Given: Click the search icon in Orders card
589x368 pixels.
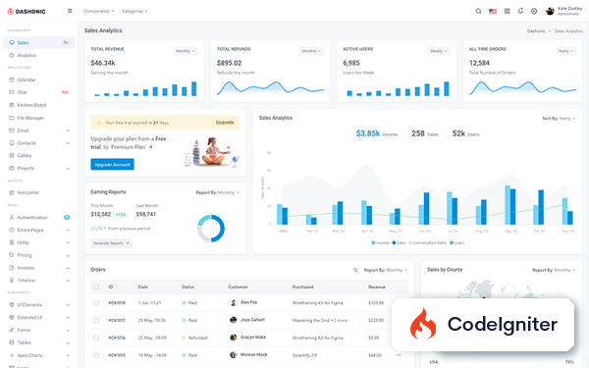Looking at the screenshot, I should point(355,270).
